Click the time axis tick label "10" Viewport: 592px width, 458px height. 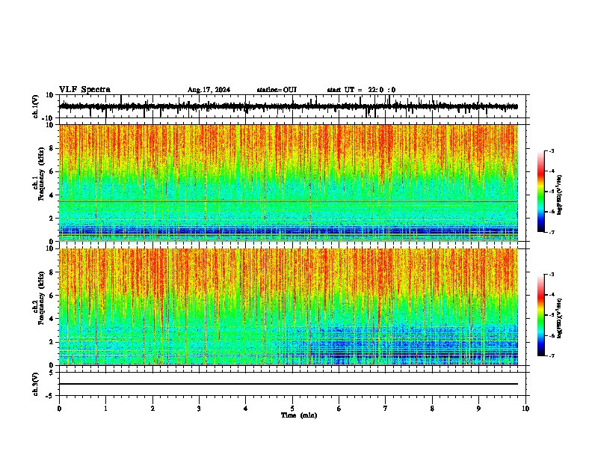pos(525,409)
